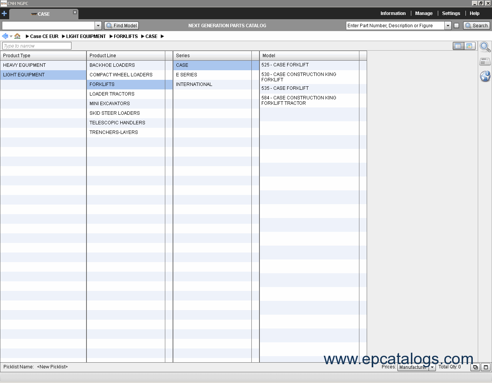
Task: Go to the Home icon in breadcrumb
Action: [17, 36]
